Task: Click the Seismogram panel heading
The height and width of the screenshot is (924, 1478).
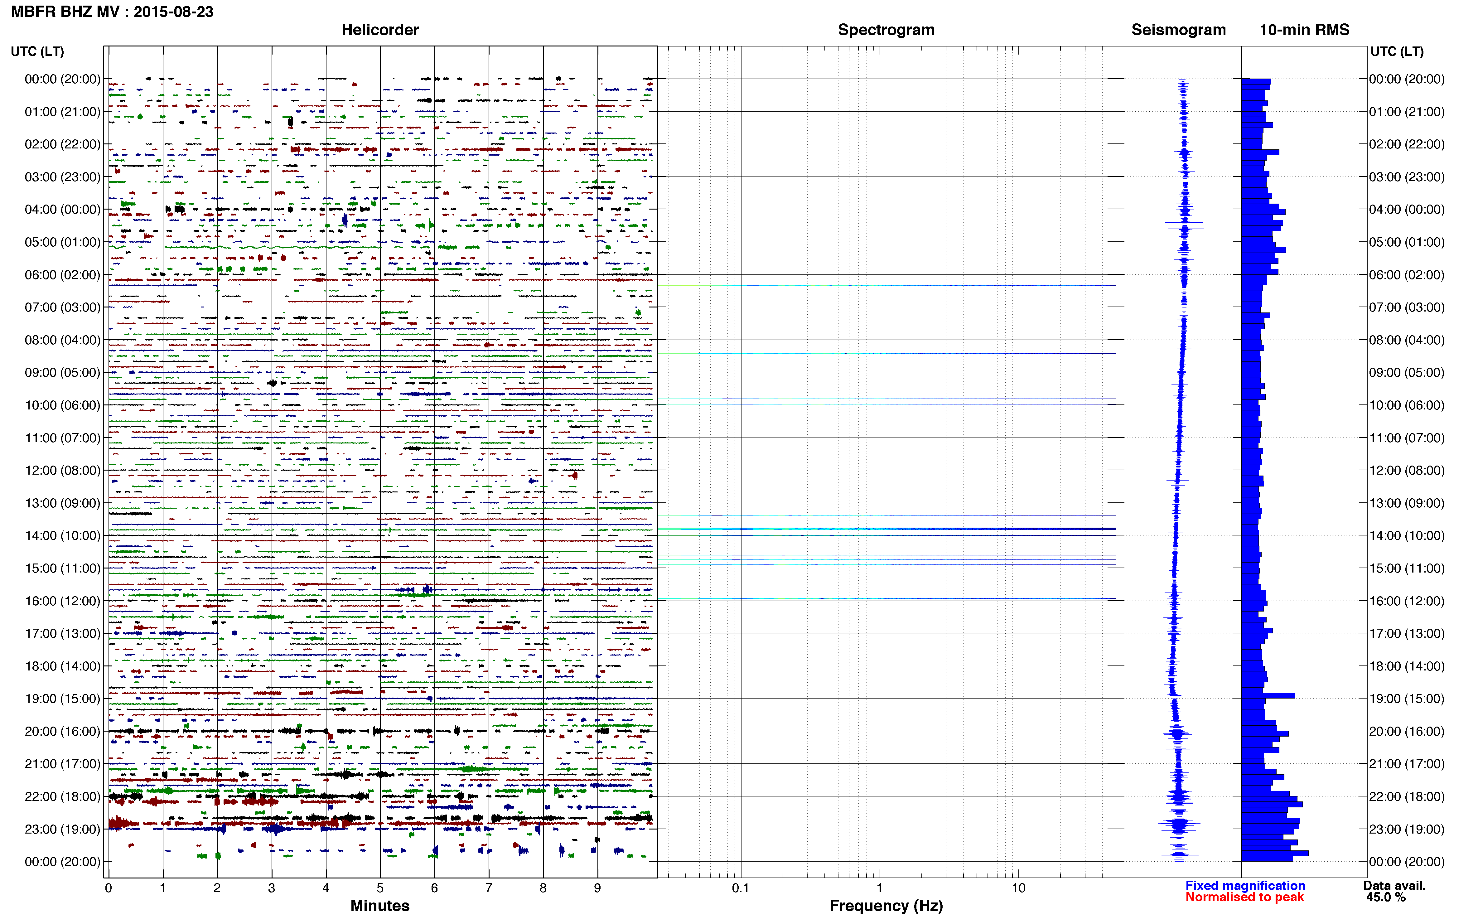Action: pyautogui.click(x=1179, y=29)
